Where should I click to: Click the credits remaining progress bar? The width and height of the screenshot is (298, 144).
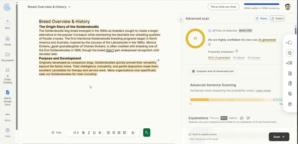262,4
